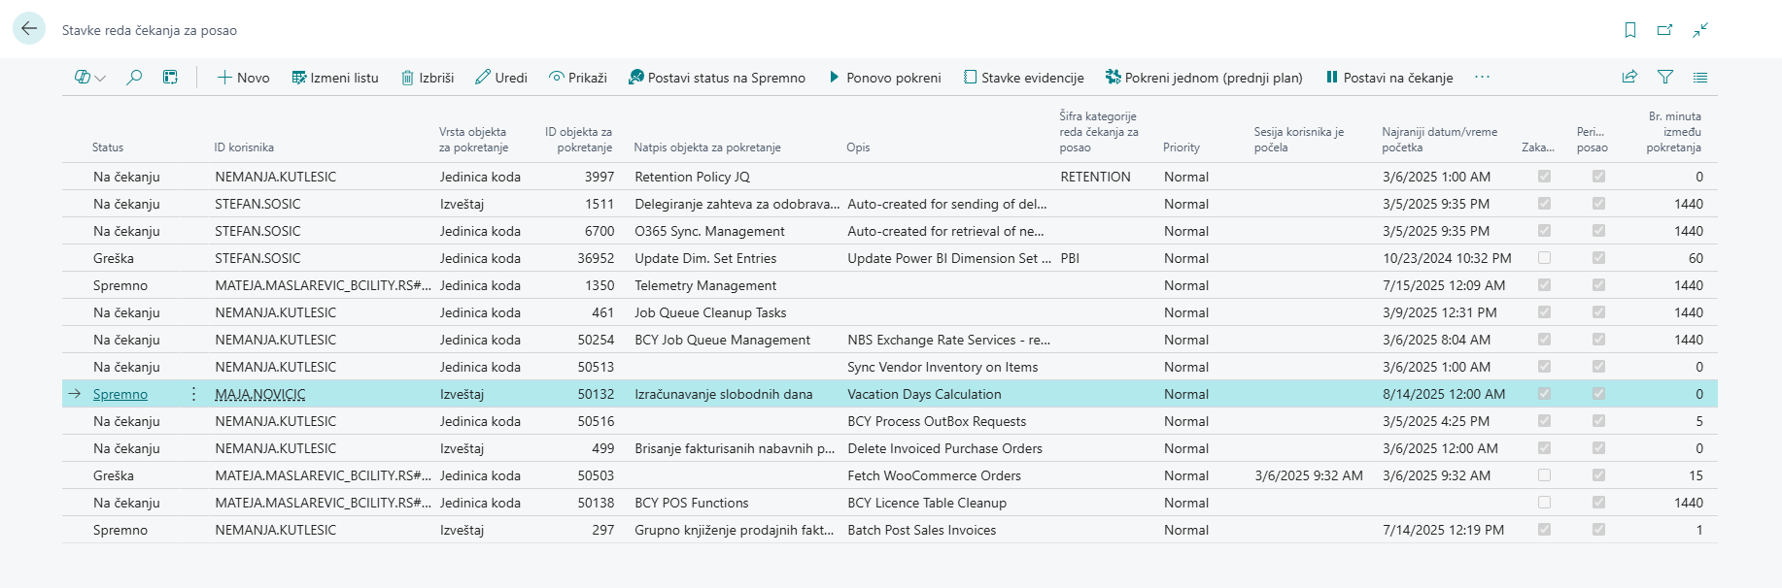Click the share icon in toolbar

(1629, 78)
